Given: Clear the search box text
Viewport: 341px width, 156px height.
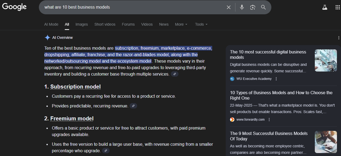Looking at the screenshot, I should click(x=229, y=7).
